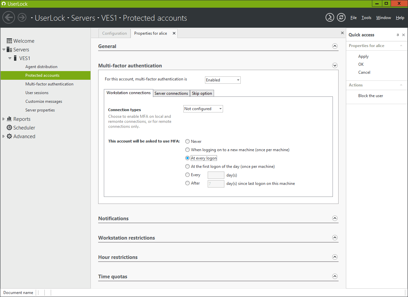Open the Tools menu
The image size is (408, 297).
point(366,18)
